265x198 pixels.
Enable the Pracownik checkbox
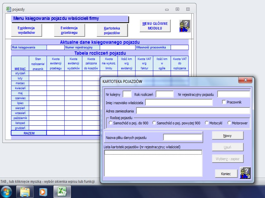tap(224, 102)
